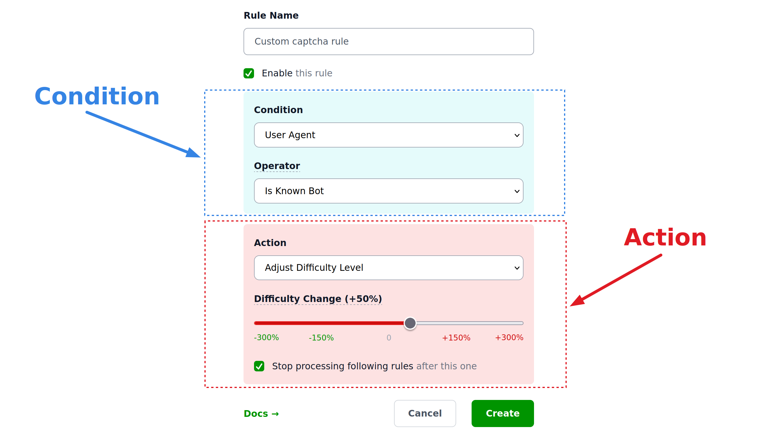Click the green Create button
779x439 pixels.
[x=502, y=413]
